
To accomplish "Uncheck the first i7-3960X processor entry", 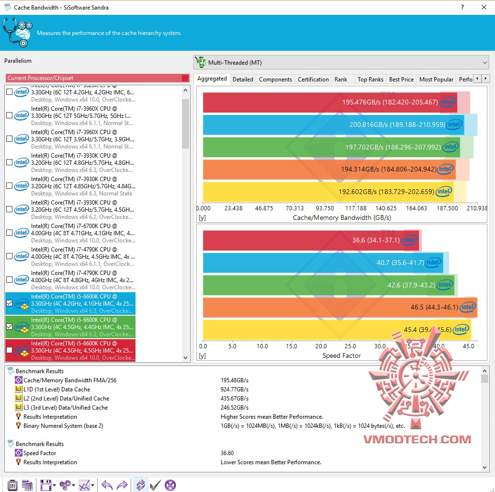I will (9, 115).
